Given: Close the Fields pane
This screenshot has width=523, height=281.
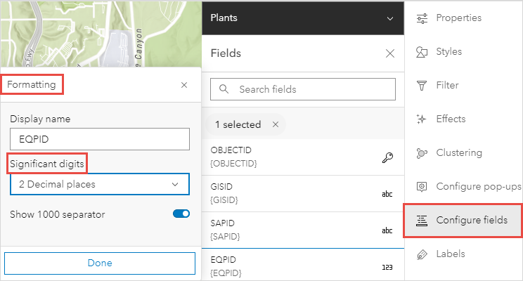Looking at the screenshot, I should [390, 53].
